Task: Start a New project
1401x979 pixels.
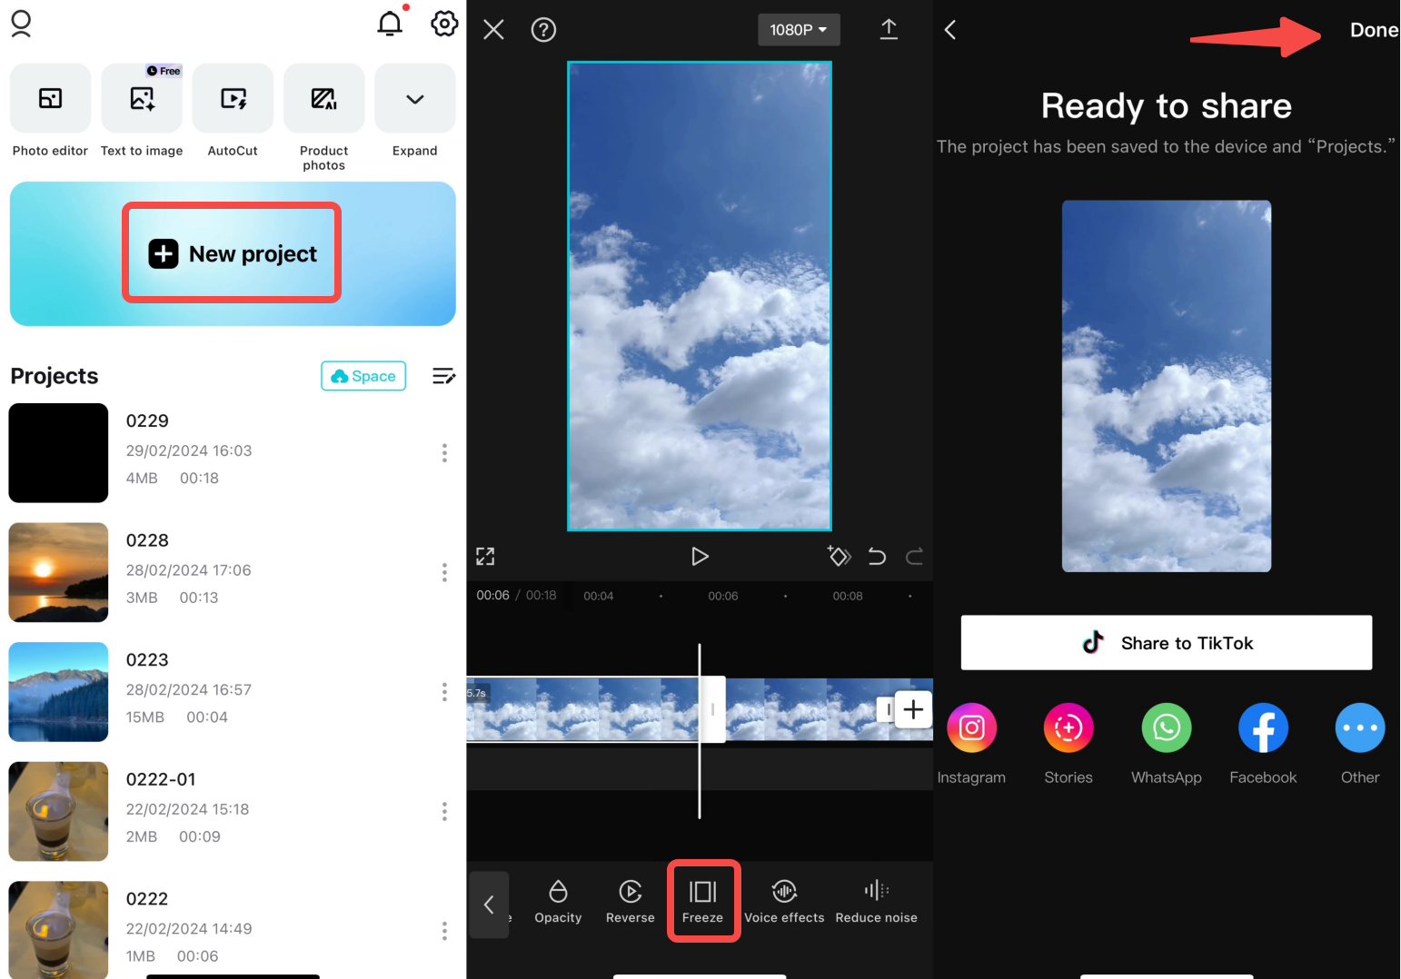Action: [232, 253]
